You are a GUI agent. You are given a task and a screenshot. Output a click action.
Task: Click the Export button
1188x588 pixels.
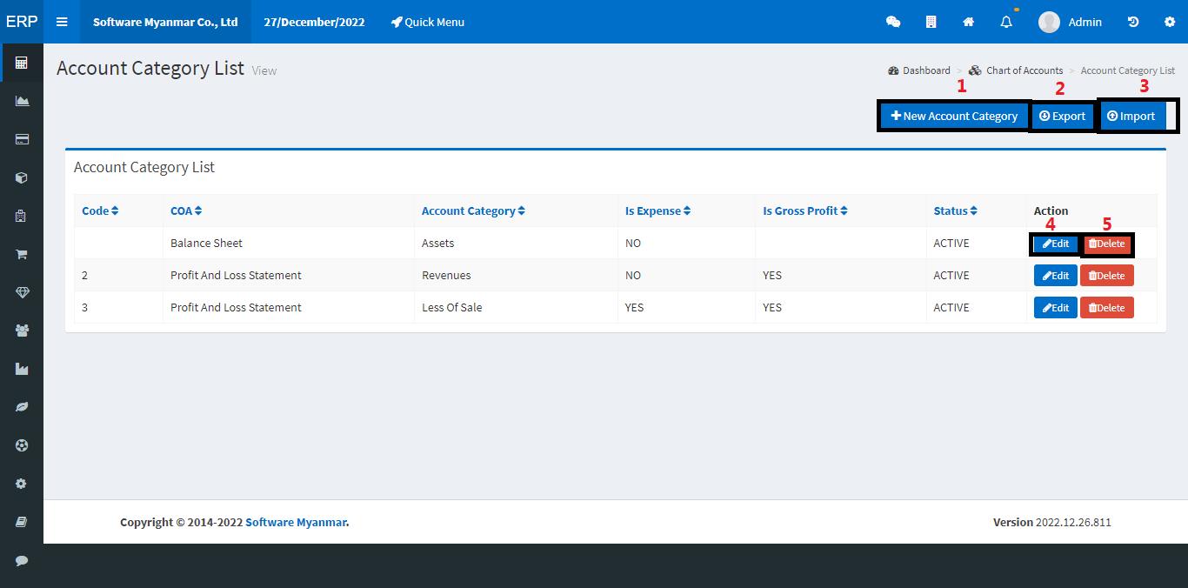[1062, 116]
